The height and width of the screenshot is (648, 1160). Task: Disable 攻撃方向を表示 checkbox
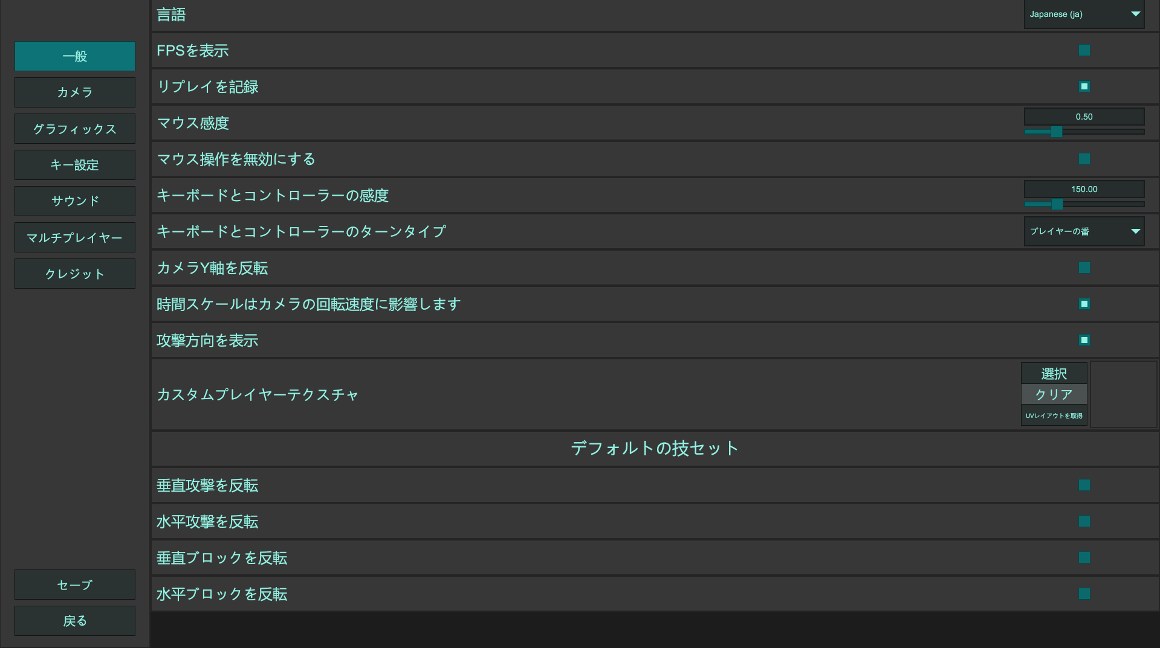1084,340
